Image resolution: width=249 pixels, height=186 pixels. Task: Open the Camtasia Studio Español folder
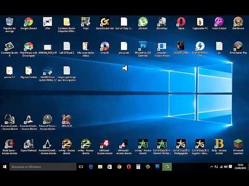click(66, 22)
